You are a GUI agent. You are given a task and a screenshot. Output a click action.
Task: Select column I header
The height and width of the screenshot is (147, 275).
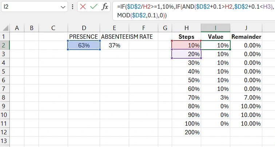click(x=215, y=28)
